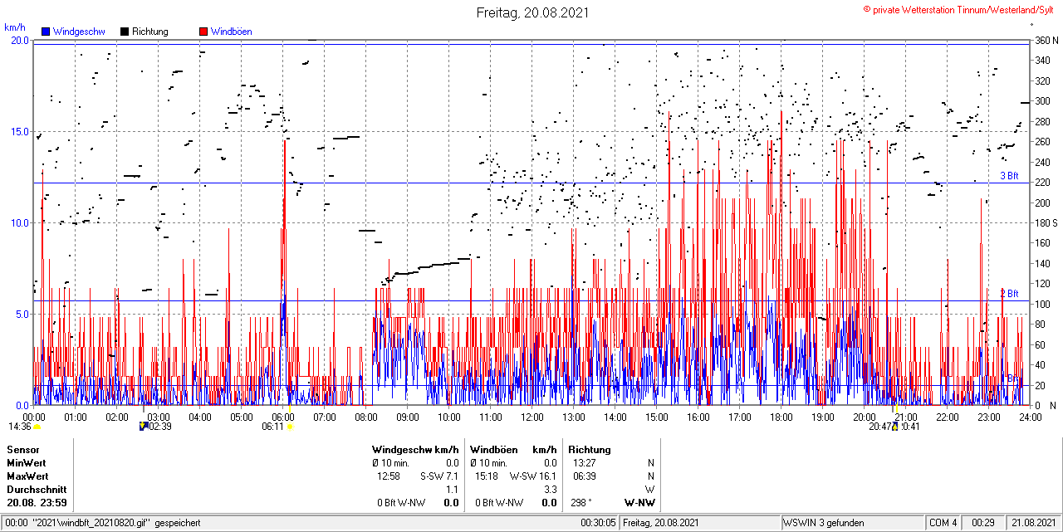The image size is (1063, 532).
Task: Click the 15:00 time axis label
Action: click(x=657, y=417)
